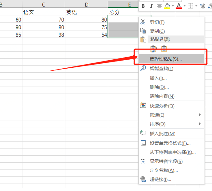Choose 智能查找(L) from the context menu
212x191 pixels.
coord(172,69)
